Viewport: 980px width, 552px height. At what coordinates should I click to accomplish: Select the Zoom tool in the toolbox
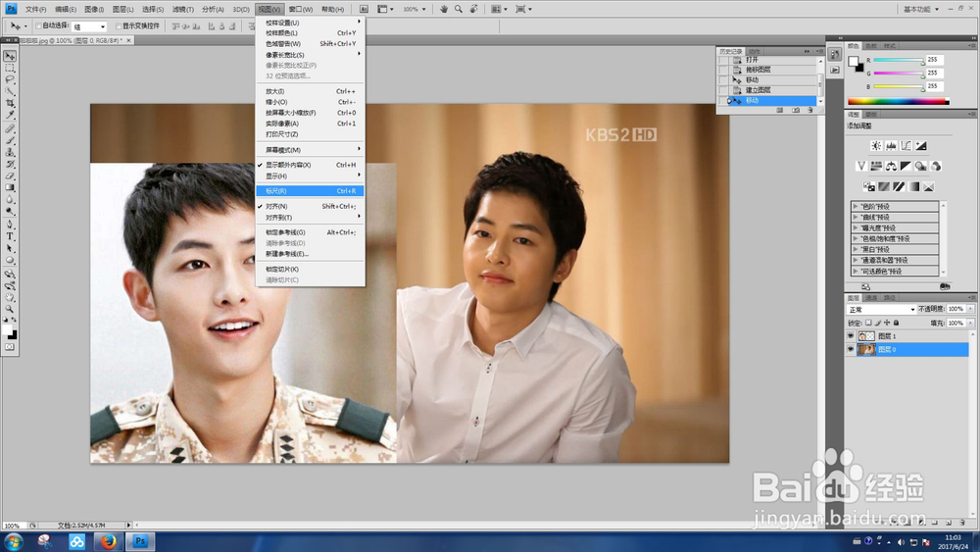click(10, 310)
